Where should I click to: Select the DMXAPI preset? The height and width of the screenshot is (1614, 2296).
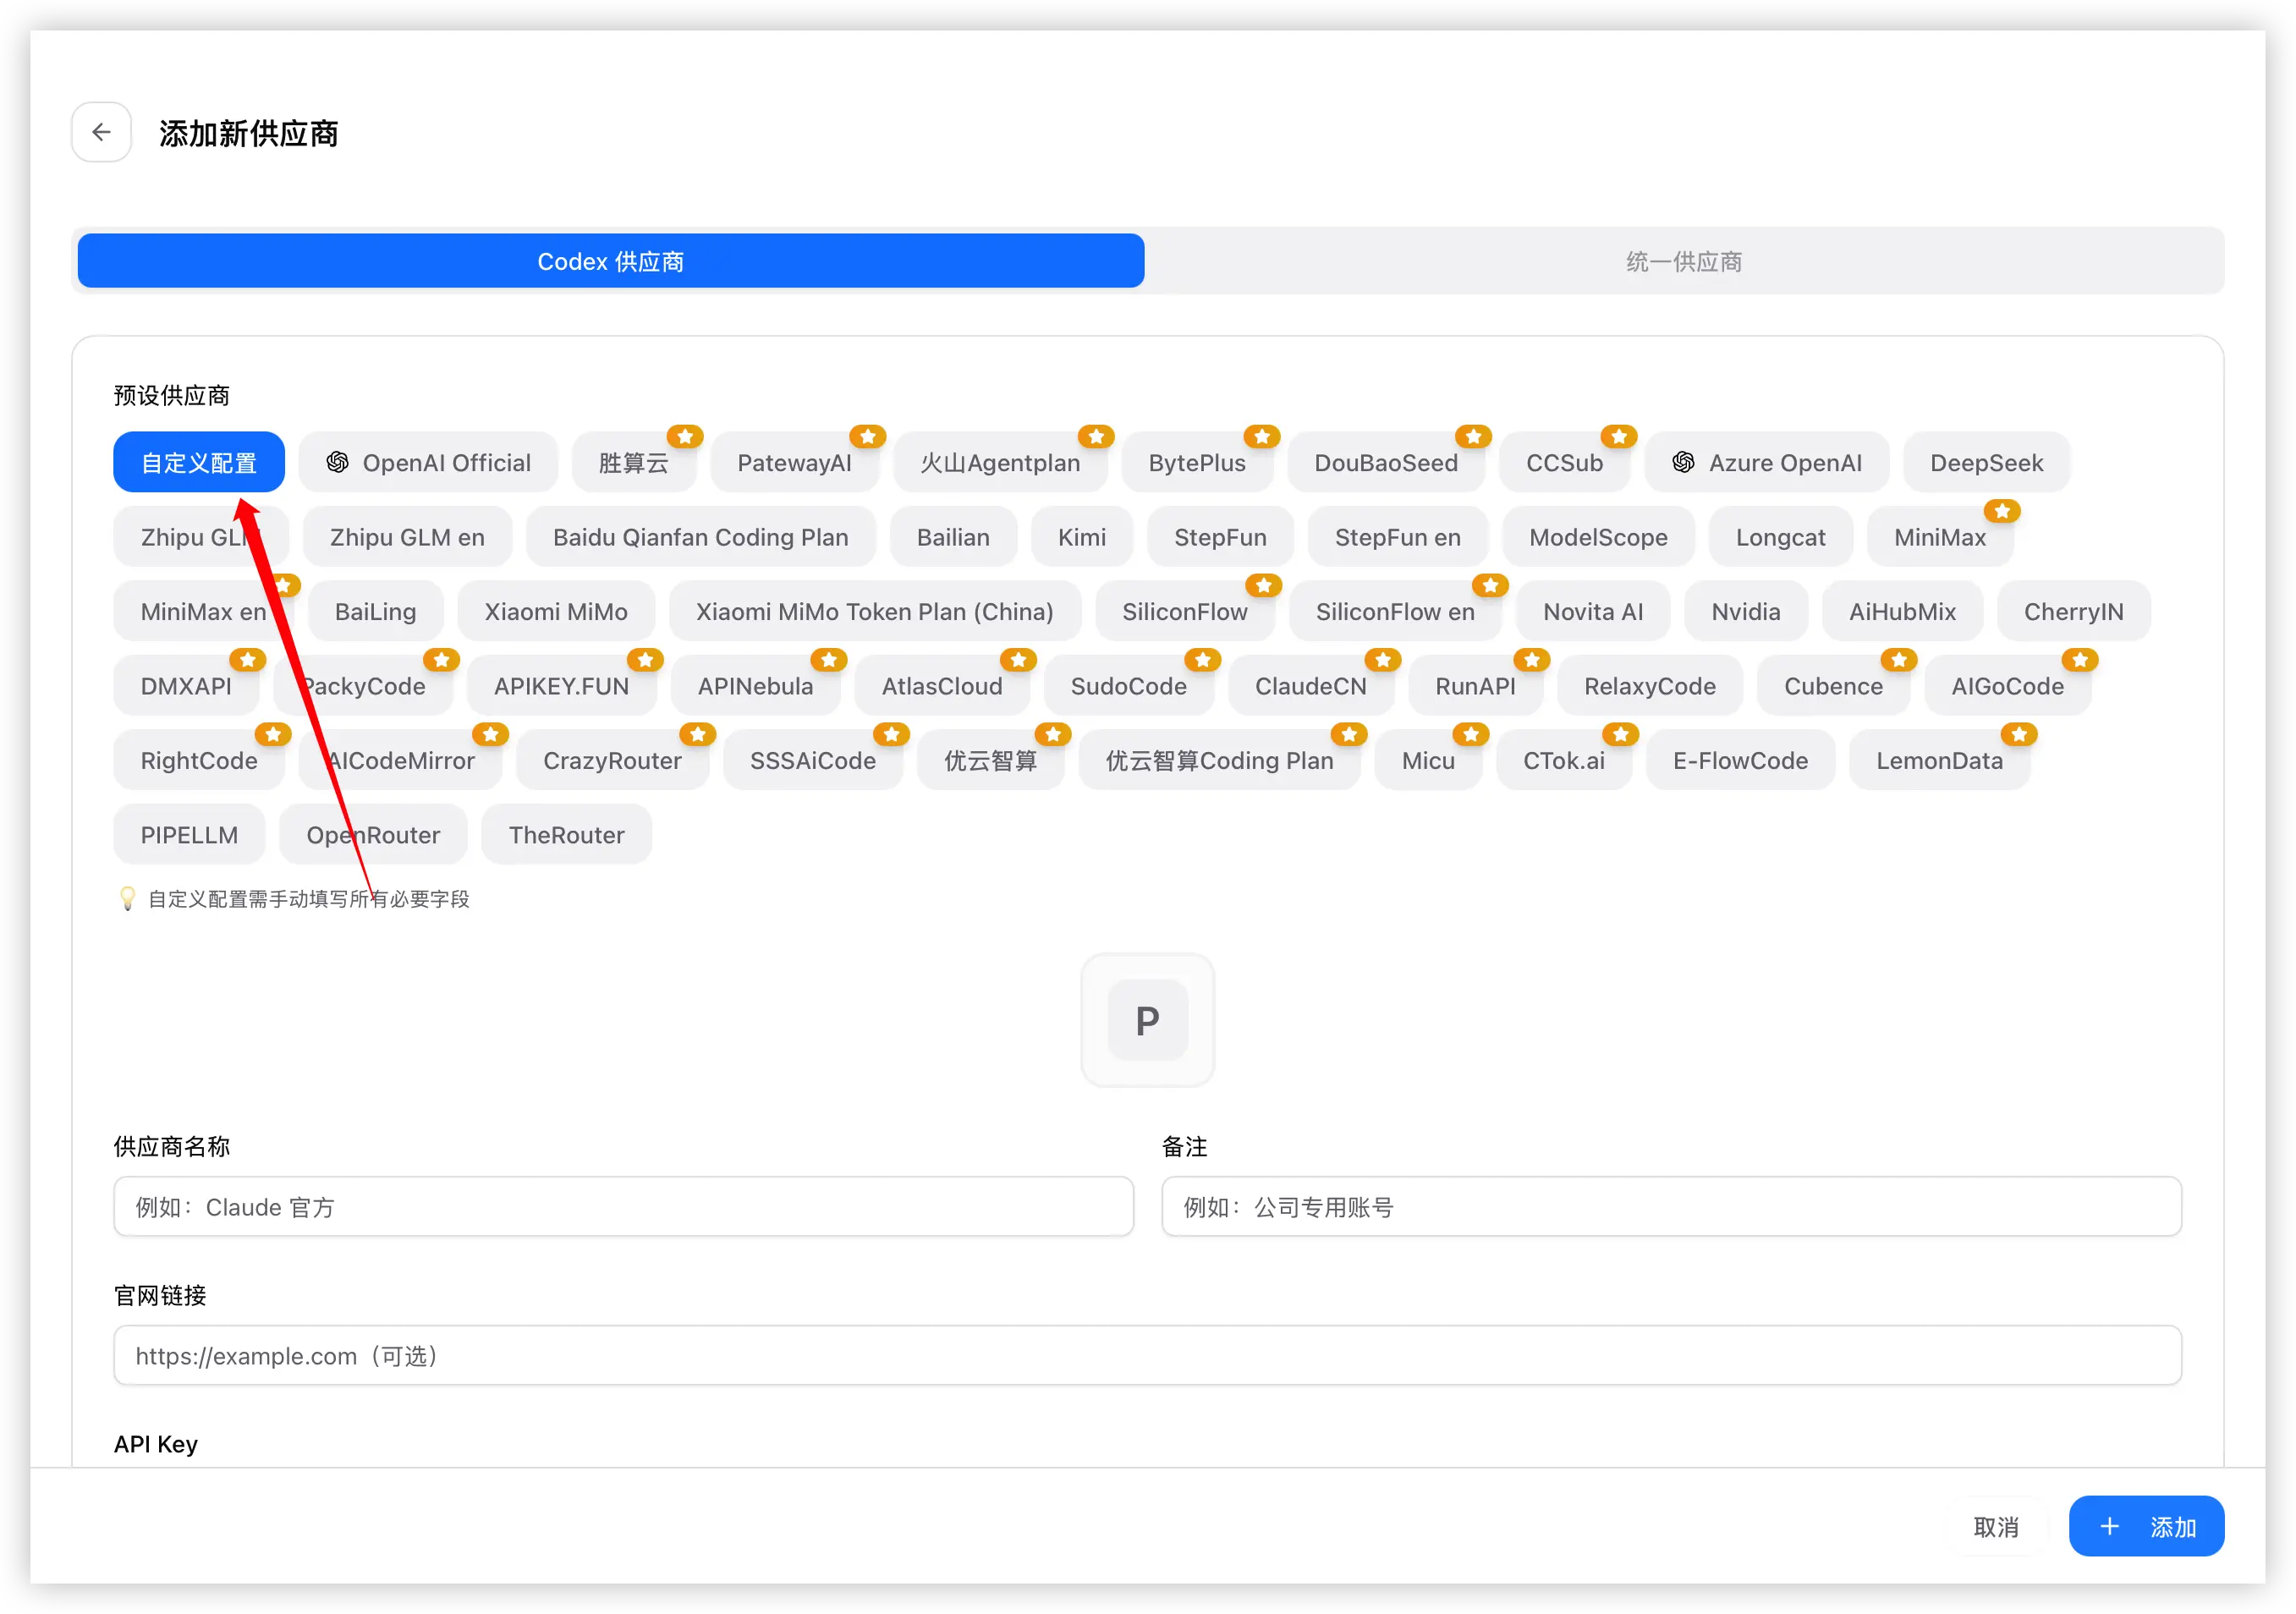186,686
